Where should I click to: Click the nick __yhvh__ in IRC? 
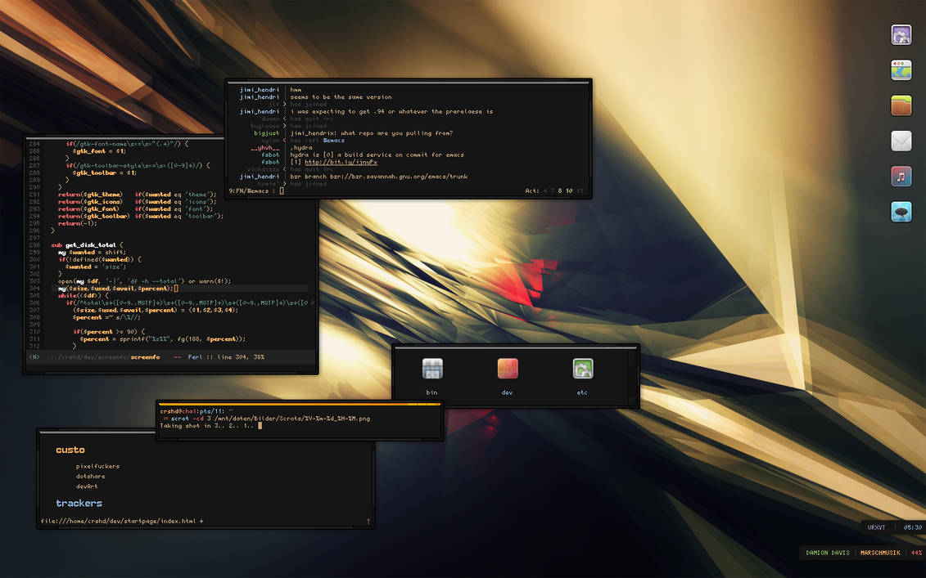tap(264, 147)
